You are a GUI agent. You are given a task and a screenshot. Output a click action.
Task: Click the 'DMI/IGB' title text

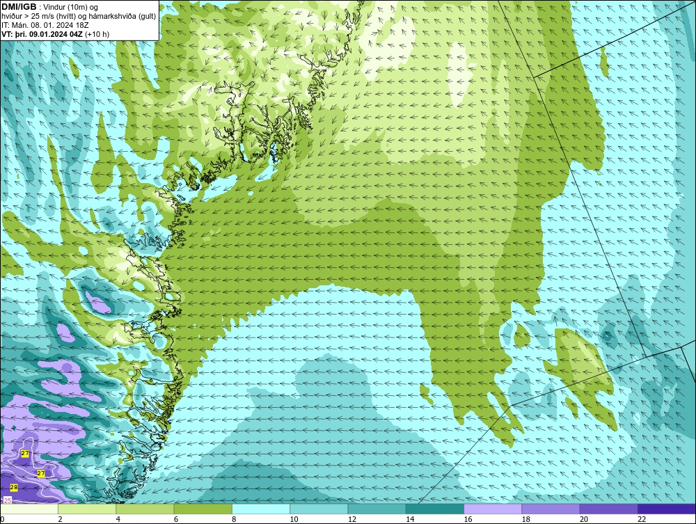tap(19, 7)
